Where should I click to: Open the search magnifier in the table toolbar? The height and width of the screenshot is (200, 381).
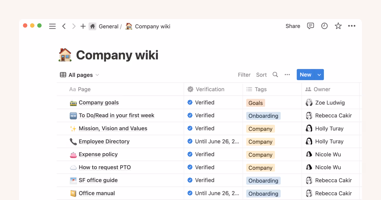point(275,75)
